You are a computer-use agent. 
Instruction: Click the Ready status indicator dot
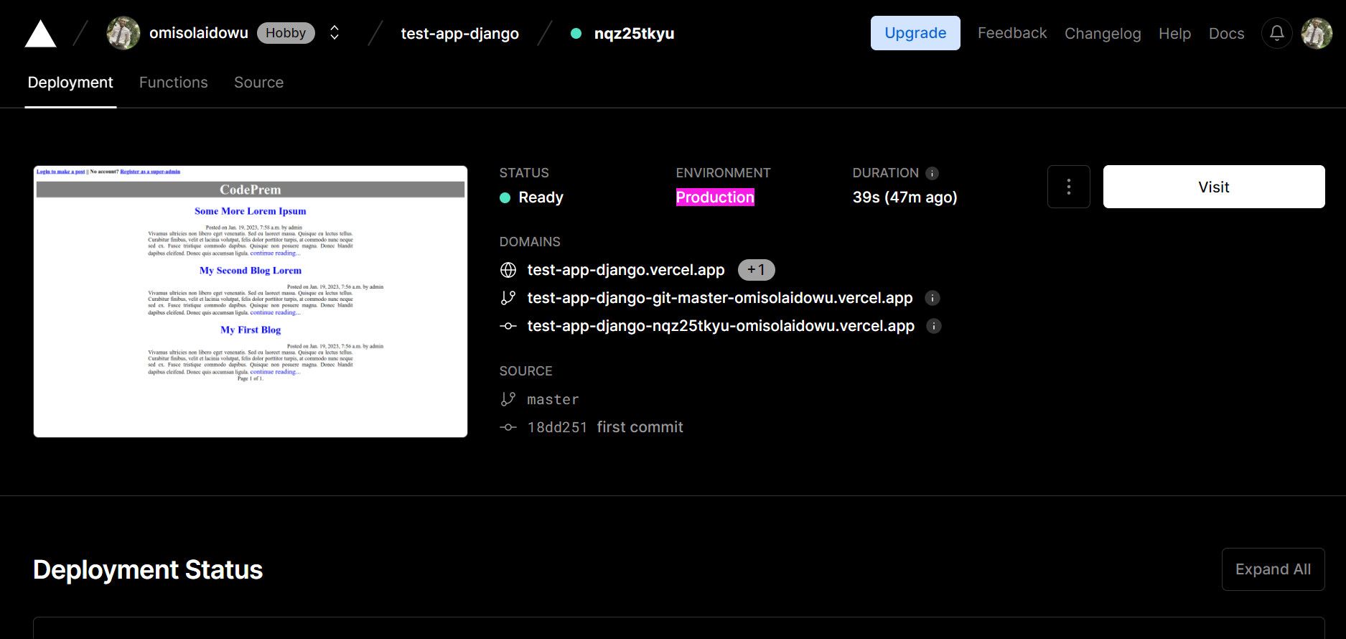pyautogui.click(x=505, y=197)
